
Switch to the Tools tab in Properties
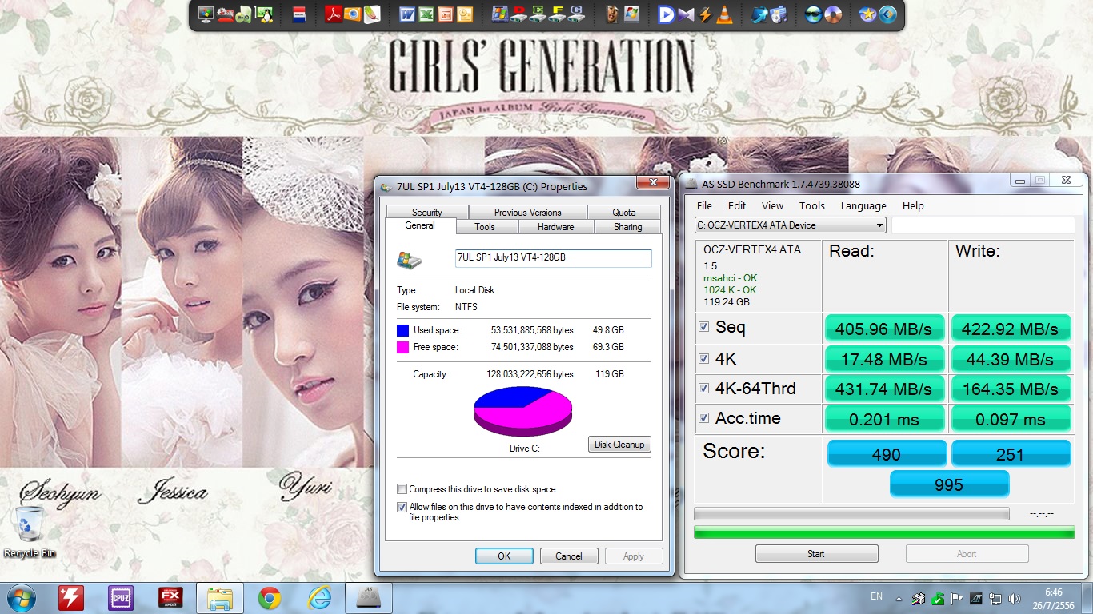tap(485, 227)
